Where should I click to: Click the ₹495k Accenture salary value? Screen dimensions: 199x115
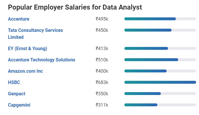pos(102,19)
